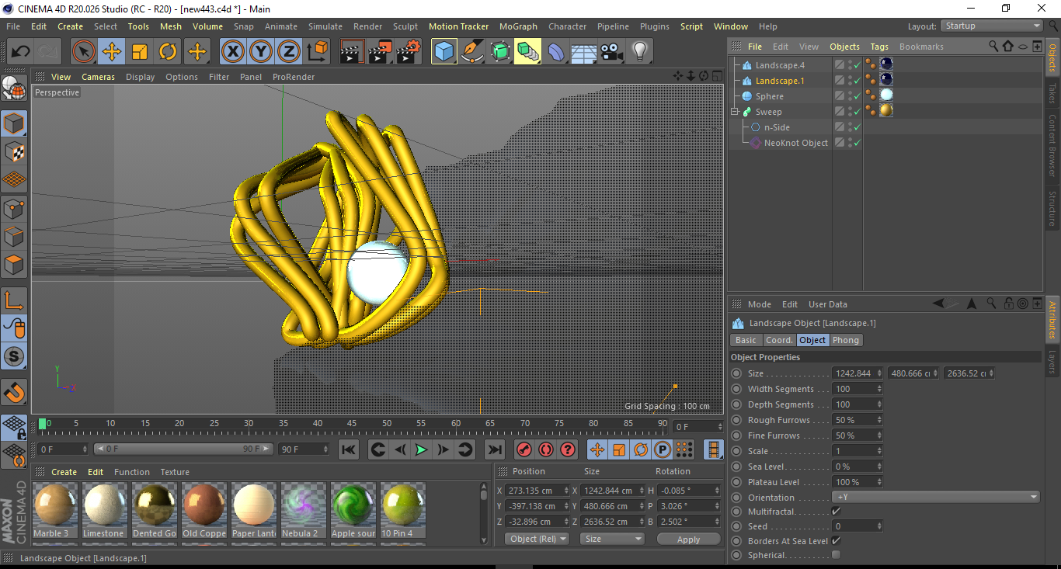1061x569 pixels.
Task: Click Record Active Objects keyframe button
Action: point(524,449)
